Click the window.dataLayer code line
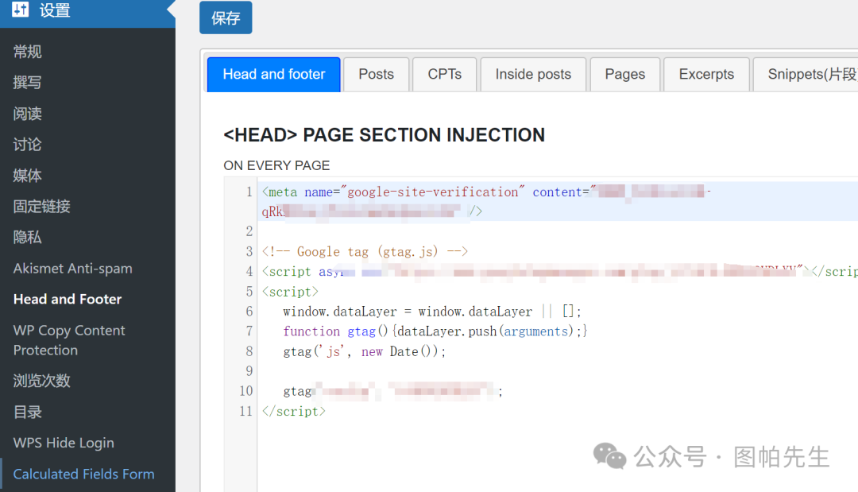Viewport: 858px width, 492px height. [431, 312]
